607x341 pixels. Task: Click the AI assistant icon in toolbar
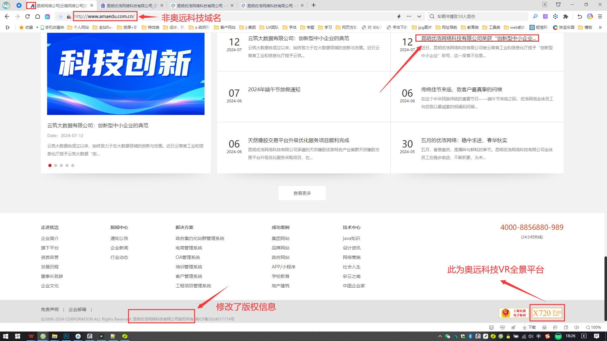tap(47, 16)
